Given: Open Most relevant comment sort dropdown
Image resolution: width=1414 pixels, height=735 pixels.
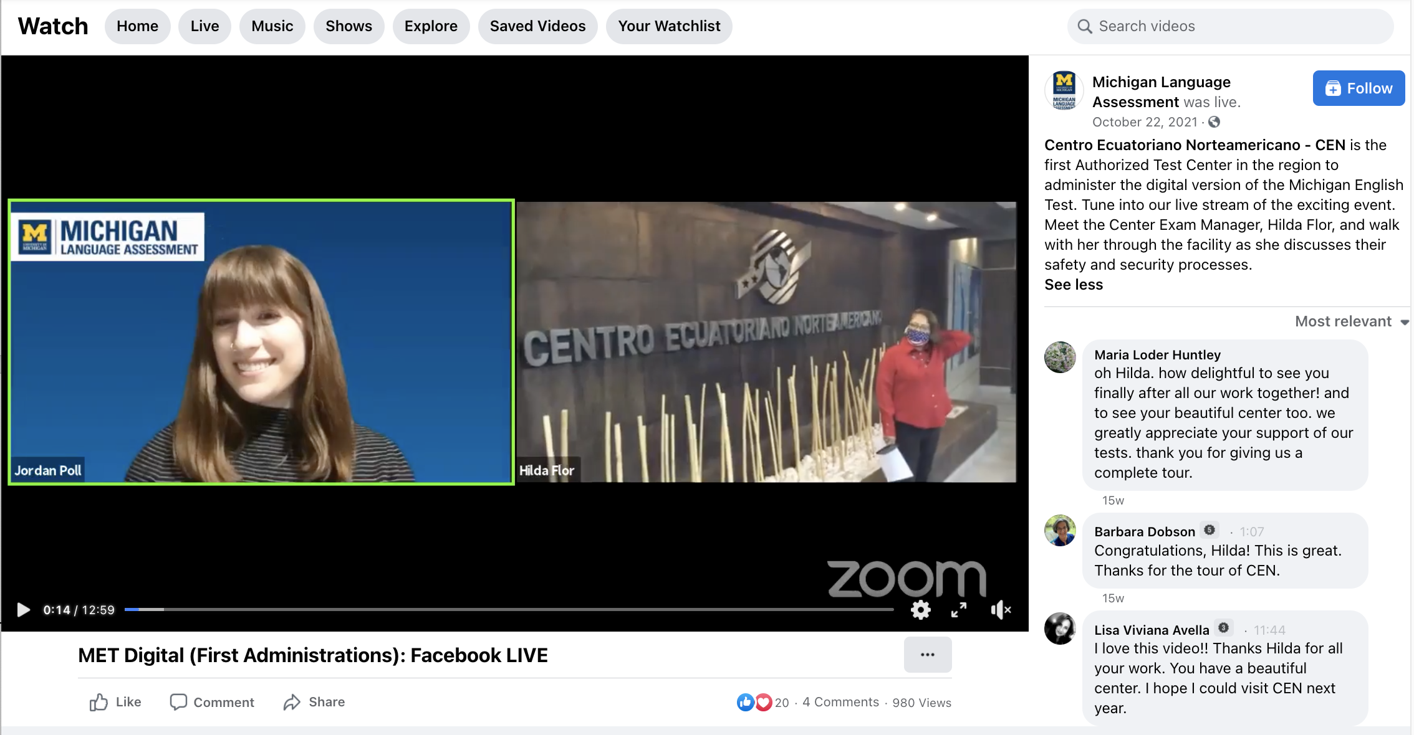Looking at the screenshot, I should tap(1352, 321).
